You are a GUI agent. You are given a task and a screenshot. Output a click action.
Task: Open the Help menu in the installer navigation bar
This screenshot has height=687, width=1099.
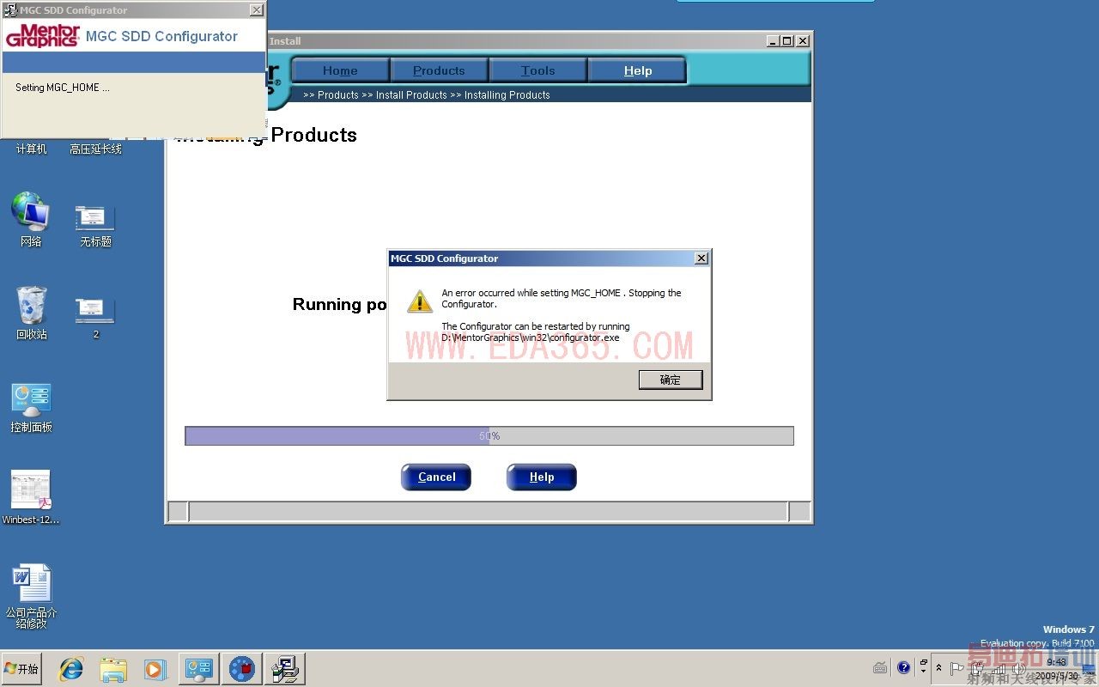[x=638, y=70]
